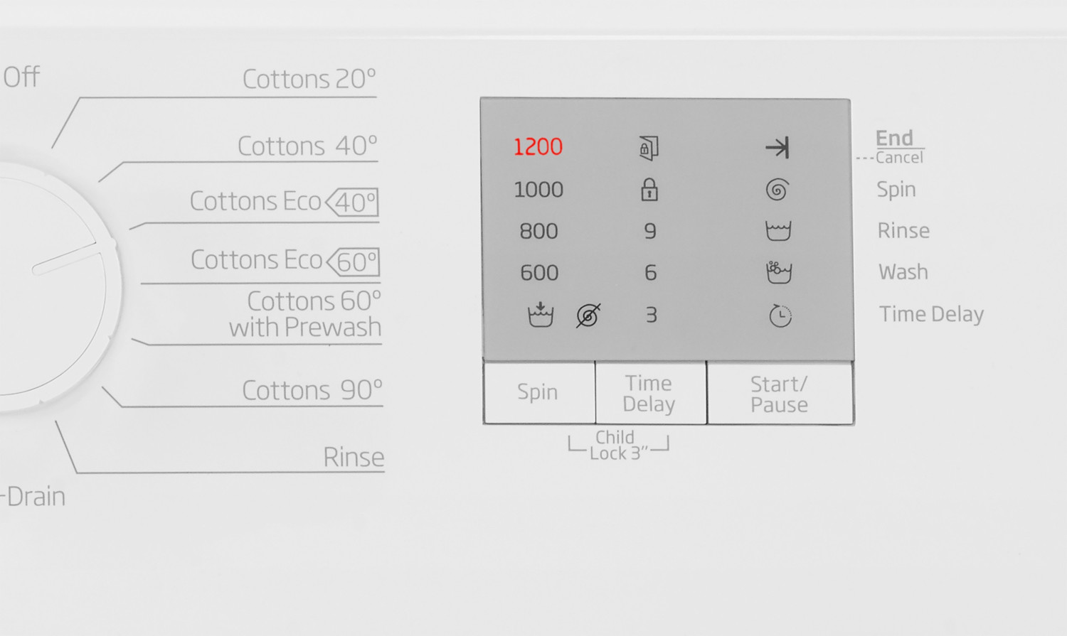Click the Wash tub with bubbles icon
Viewport: 1067px width, 636px height.
pyautogui.click(x=779, y=272)
